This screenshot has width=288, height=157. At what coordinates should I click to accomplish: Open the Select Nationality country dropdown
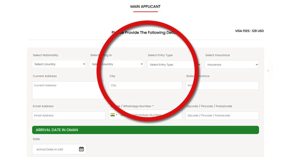coord(59,64)
